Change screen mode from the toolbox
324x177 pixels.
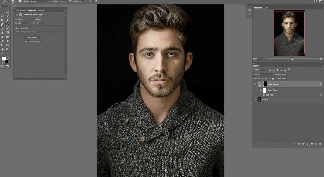7,67
